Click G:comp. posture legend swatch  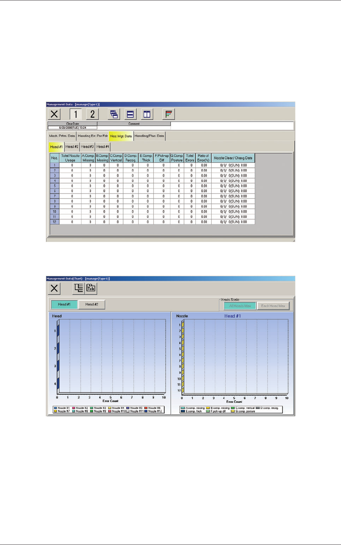click(232, 411)
